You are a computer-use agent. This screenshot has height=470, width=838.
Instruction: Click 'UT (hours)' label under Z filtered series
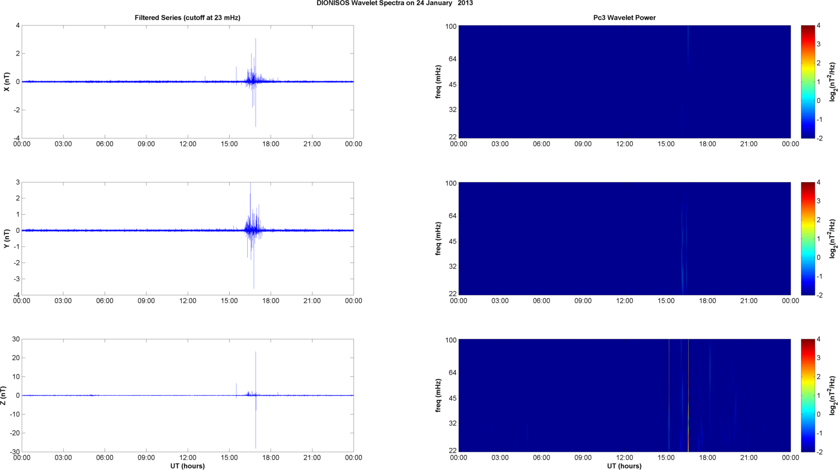[187, 466]
